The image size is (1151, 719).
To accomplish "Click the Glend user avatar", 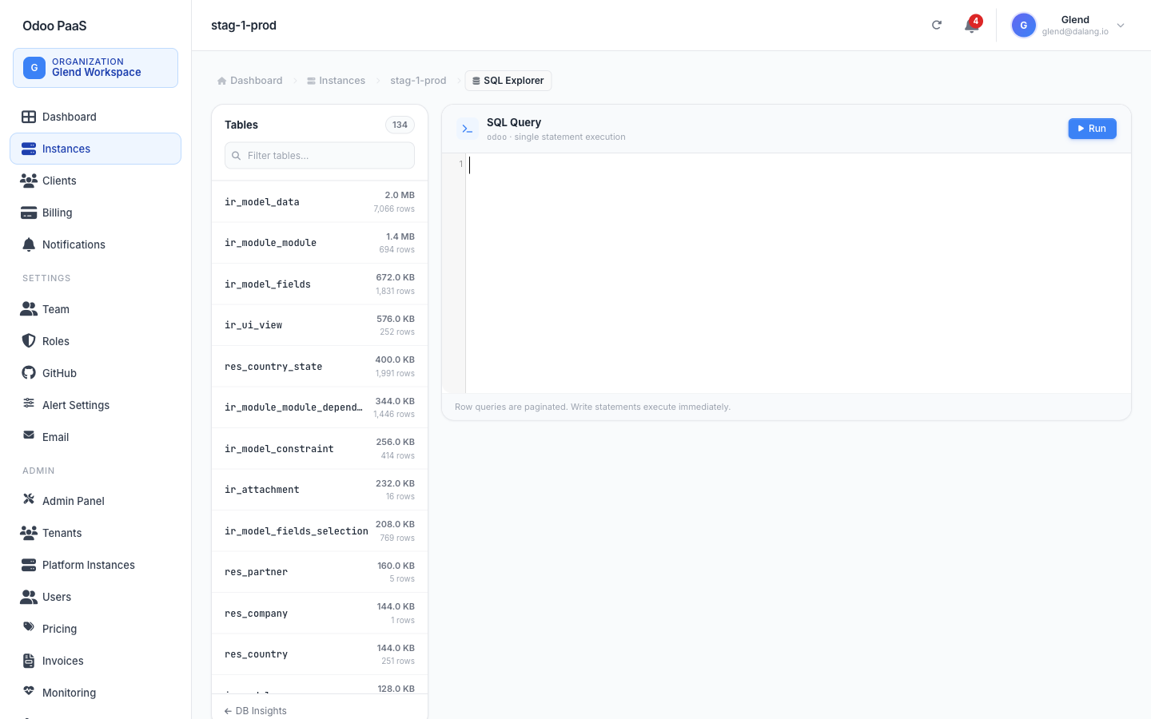I will pos(1023,26).
